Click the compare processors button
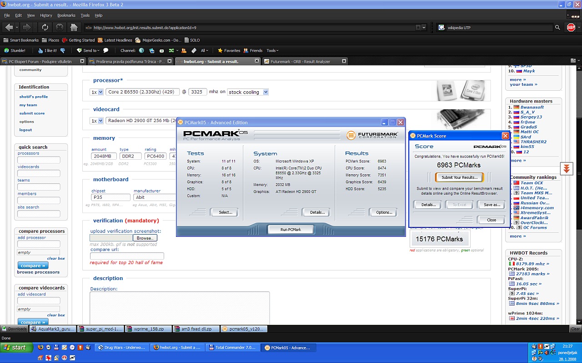Viewport: 582px width, 363px height. tap(33, 266)
